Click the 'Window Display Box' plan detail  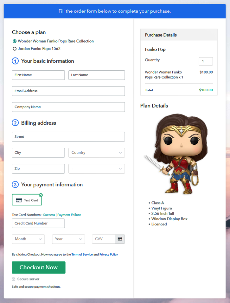coord(169,219)
